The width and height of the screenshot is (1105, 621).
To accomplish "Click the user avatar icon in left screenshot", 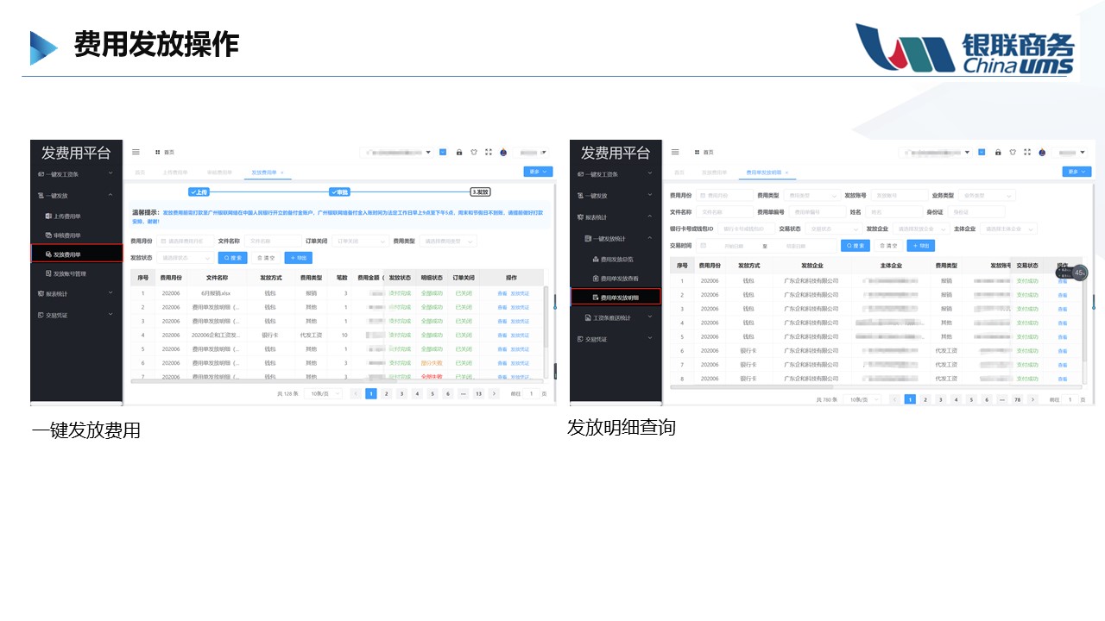I will coord(503,152).
